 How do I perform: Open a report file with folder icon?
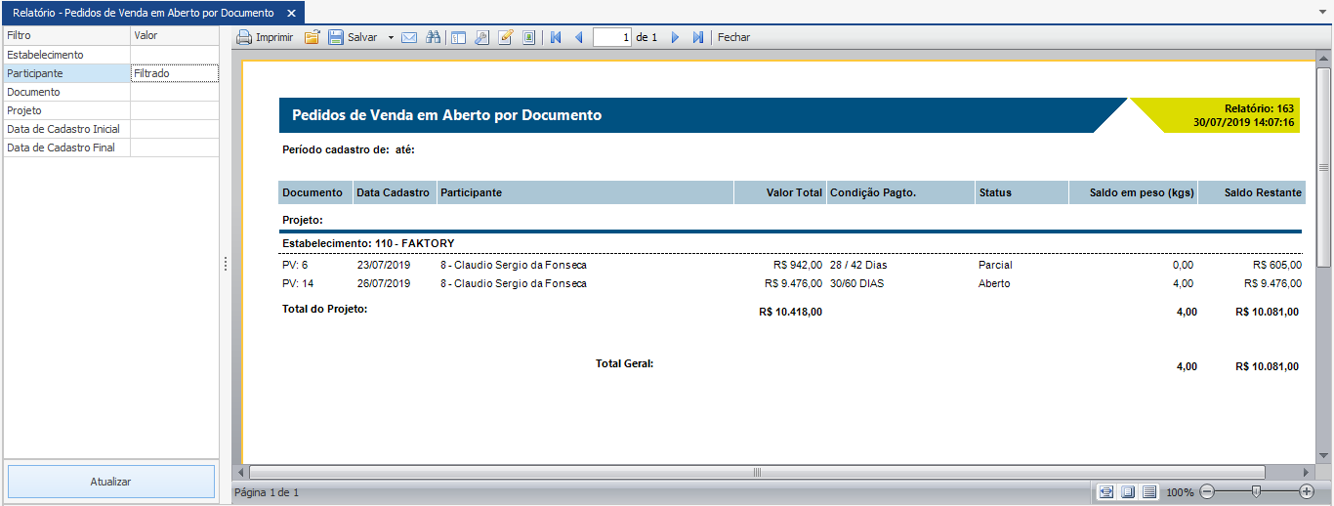point(313,37)
